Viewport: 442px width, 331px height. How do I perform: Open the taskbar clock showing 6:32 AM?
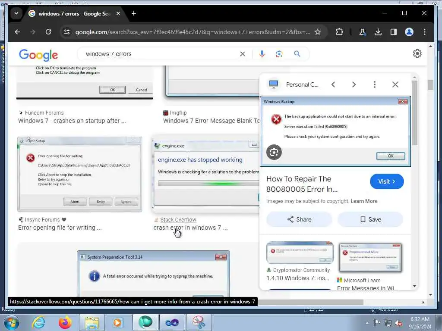click(420, 323)
